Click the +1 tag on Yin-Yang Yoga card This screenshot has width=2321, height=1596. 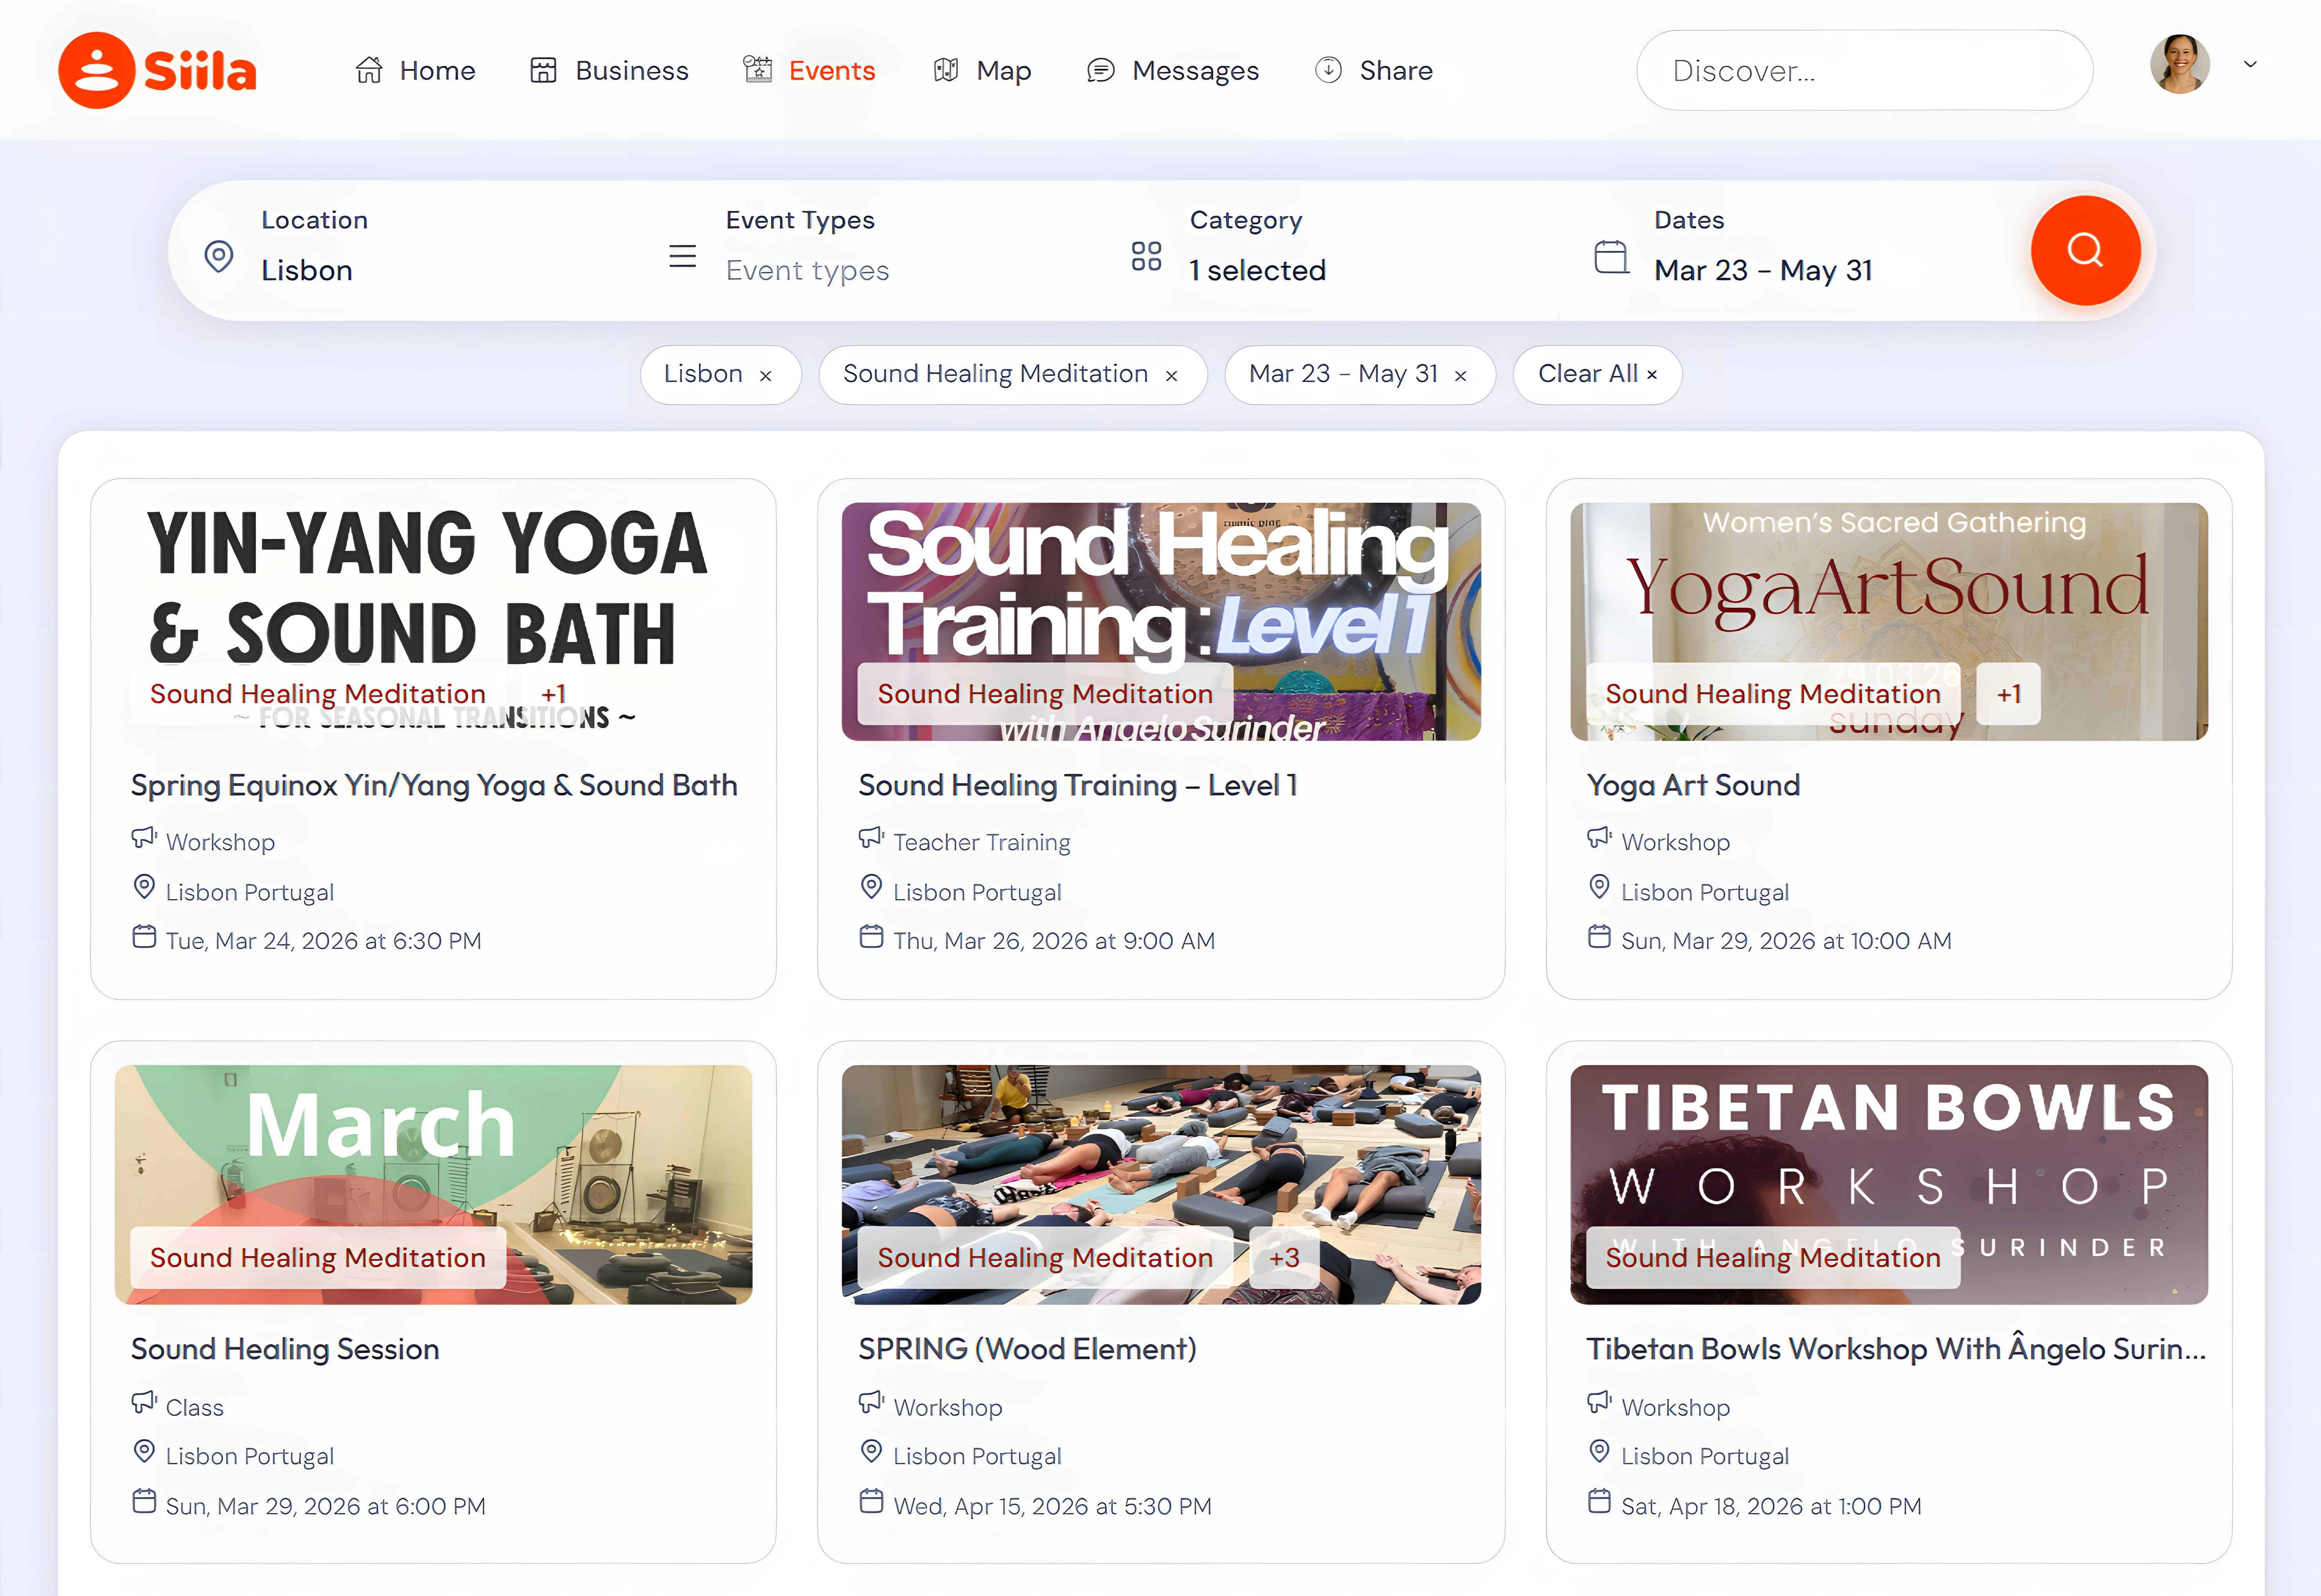(553, 694)
